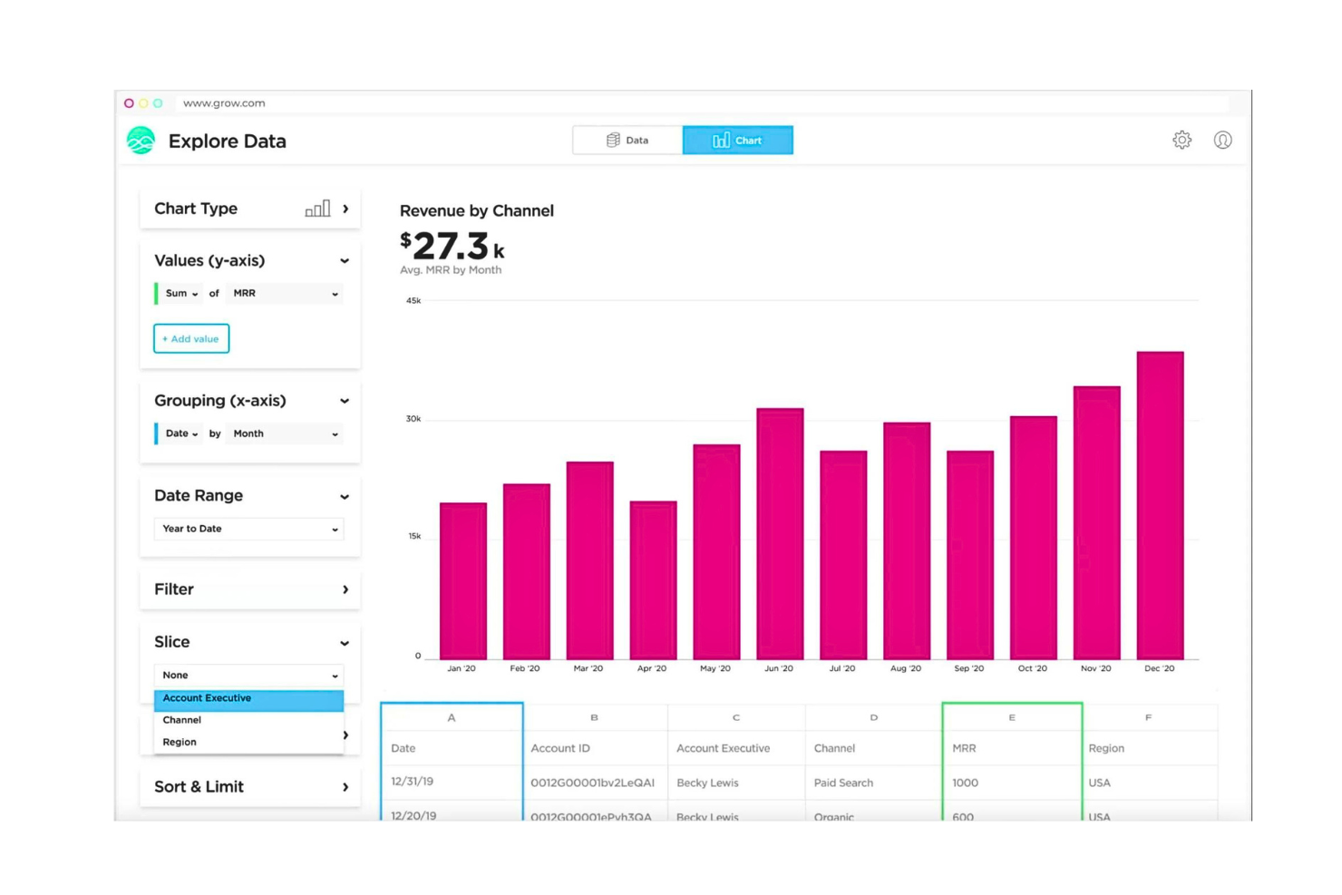Click the Nov '20 bar
The width and height of the screenshot is (1342, 895).
click(1097, 522)
